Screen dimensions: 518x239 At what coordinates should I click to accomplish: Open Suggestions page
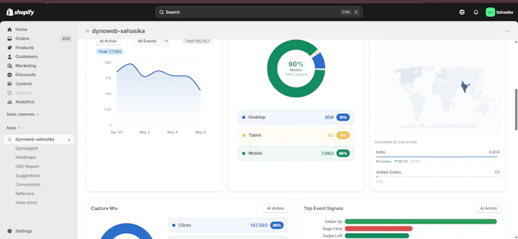[28, 176]
